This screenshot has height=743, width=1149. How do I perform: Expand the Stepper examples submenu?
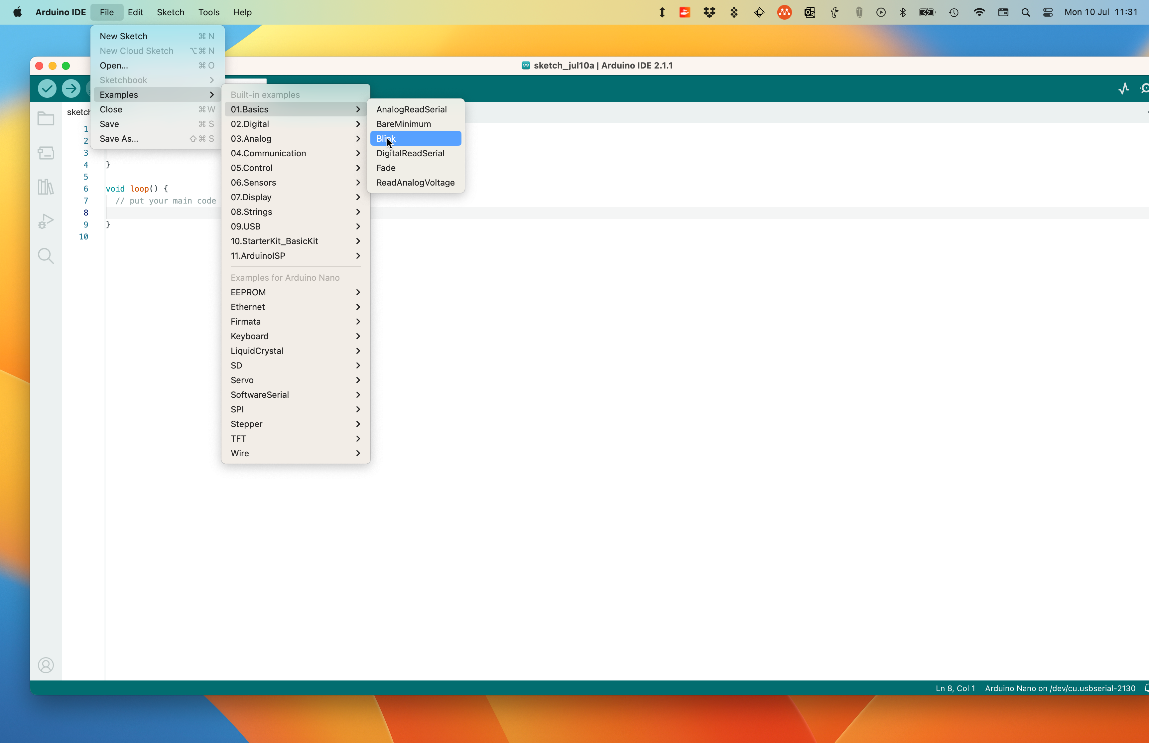296,424
